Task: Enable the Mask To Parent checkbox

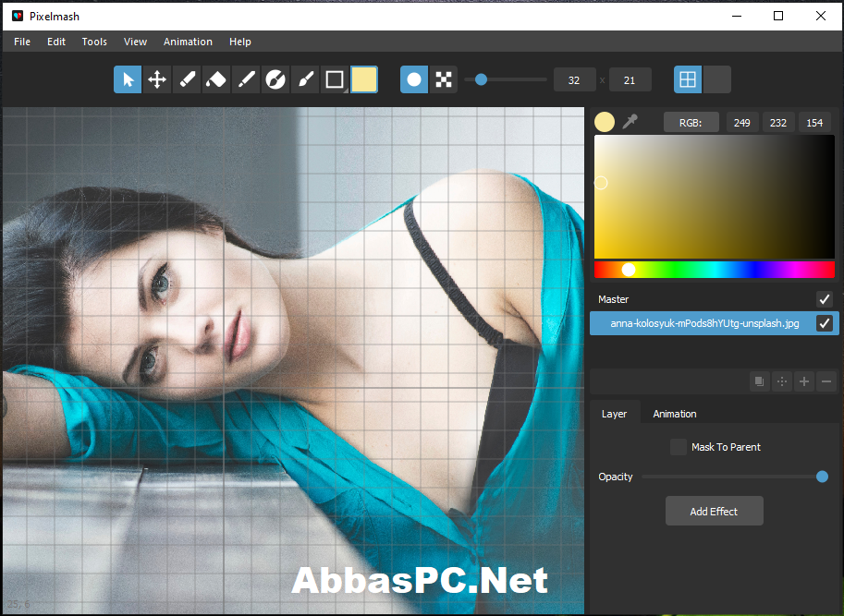Action: 679,447
